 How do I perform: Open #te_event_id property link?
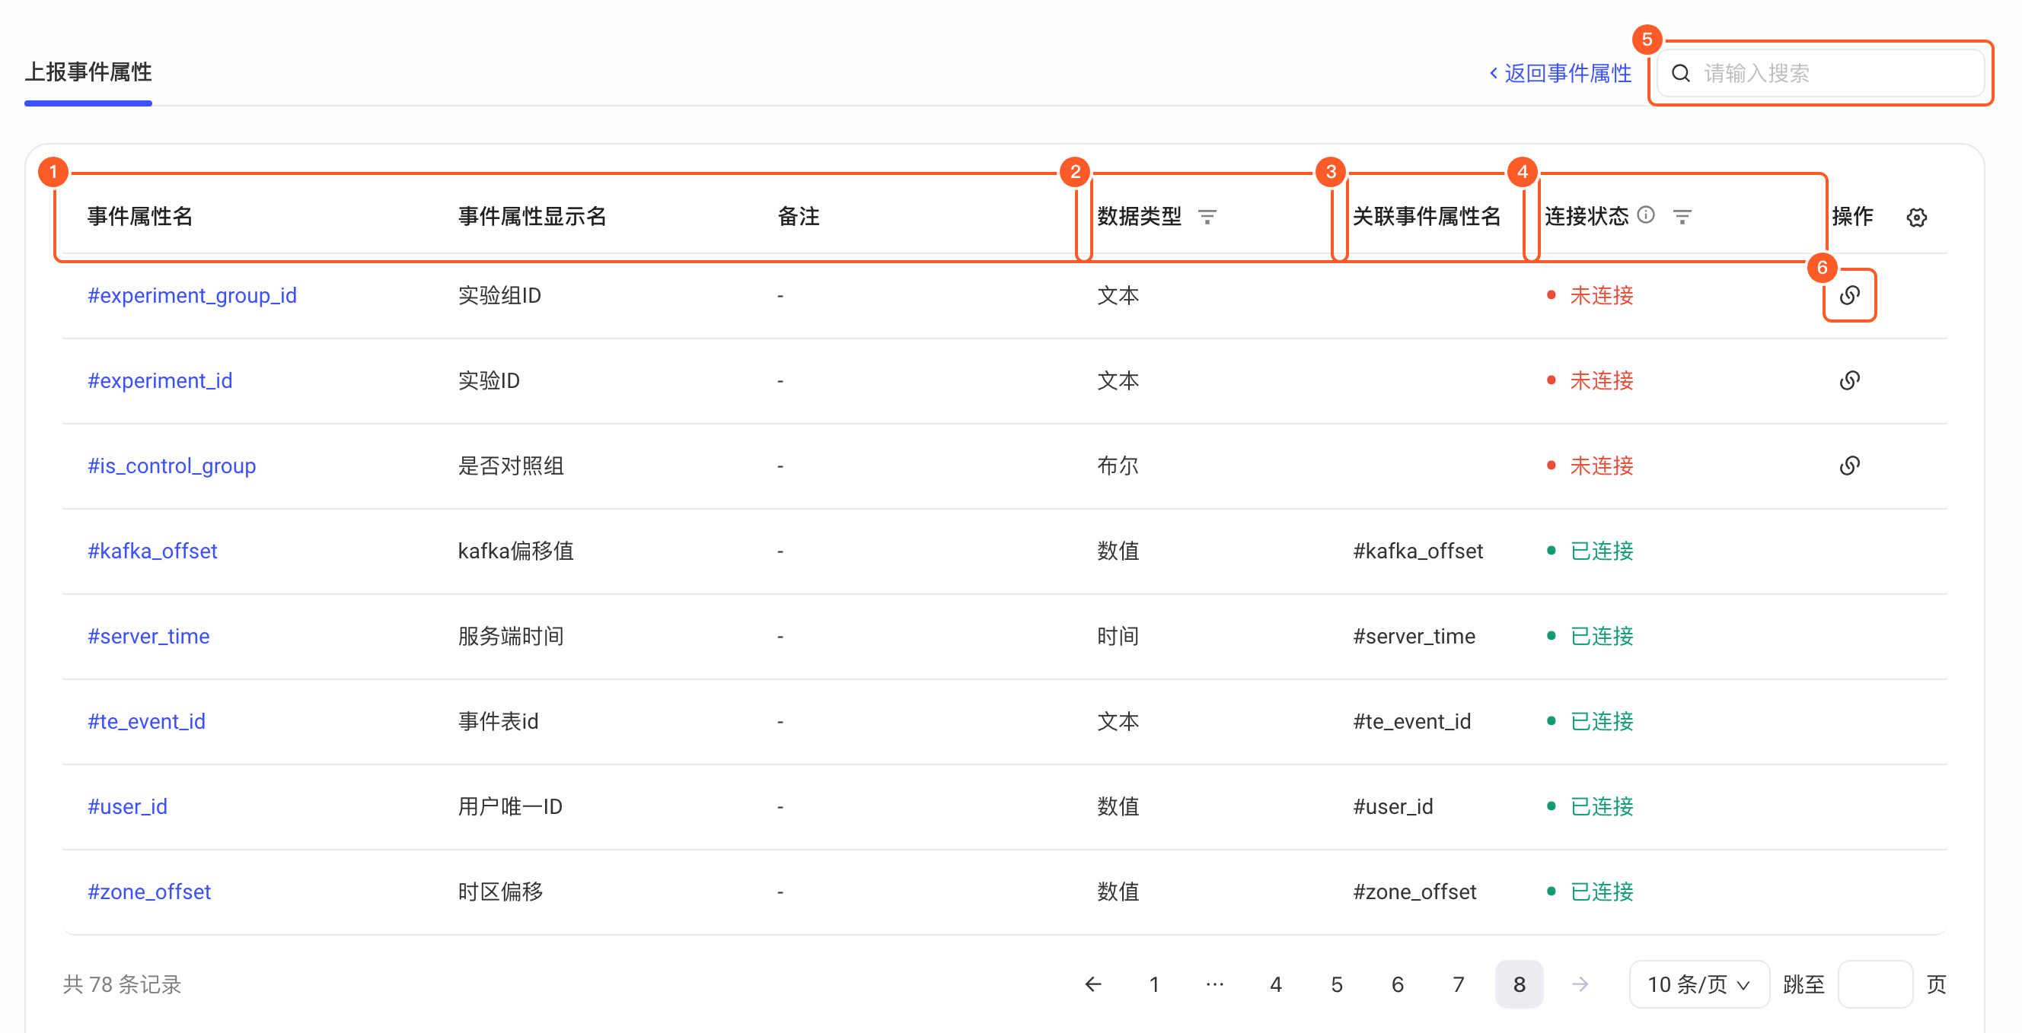pyautogui.click(x=147, y=722)
